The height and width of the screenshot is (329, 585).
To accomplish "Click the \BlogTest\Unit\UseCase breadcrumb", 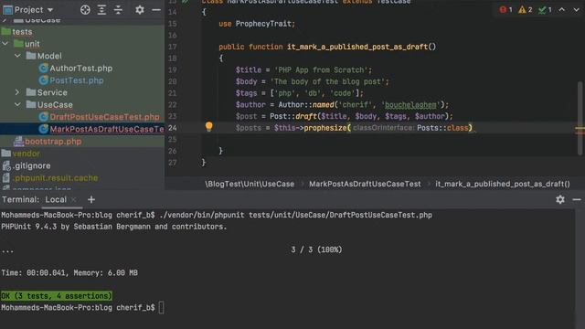I will tap(250, 184).
